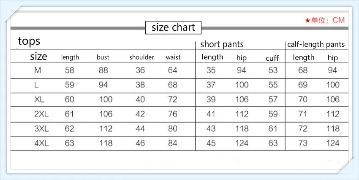Click the 4XL size row label

(x=41, y=143)
